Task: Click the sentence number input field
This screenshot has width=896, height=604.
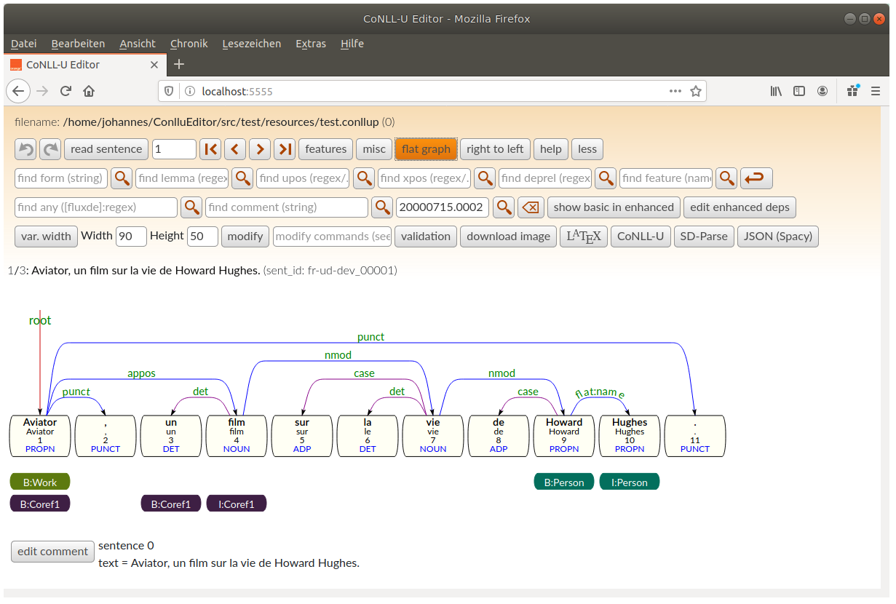Action: [x=174, y=149]
